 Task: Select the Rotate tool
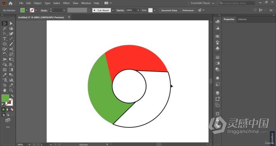[x=5, y=54]
